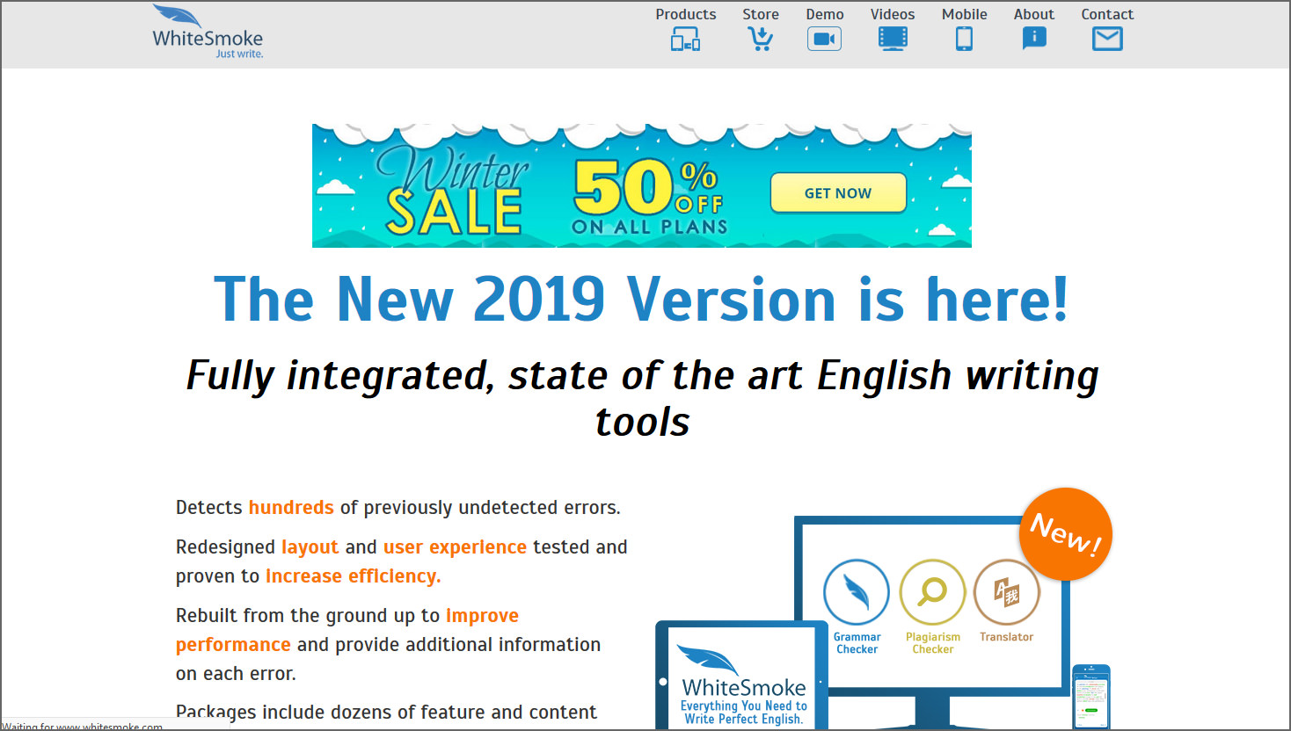Screen dimensions: 1291x731
Task: Click the Translator label
Action: 1007,637
